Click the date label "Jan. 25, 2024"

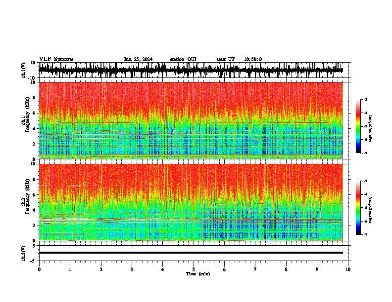coord(138,59)
